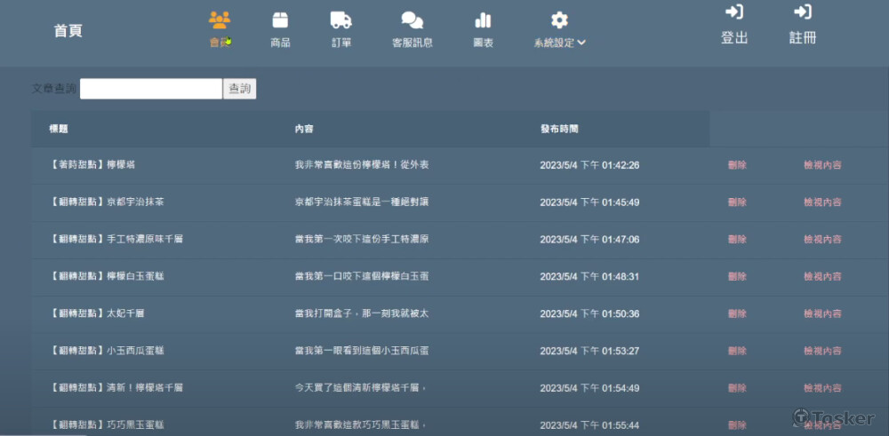Delete the 檸檬塔 article row
This screenshot has height=436, width=889.
[737, 165]
